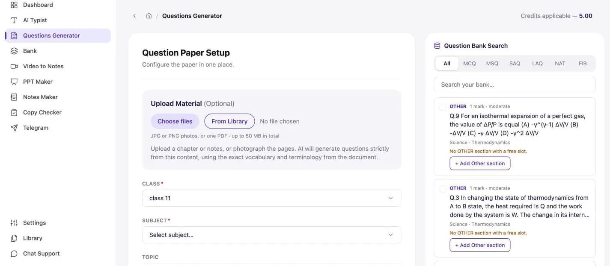
Task: Select the MCQ filter tab
Action: [470, 63]
